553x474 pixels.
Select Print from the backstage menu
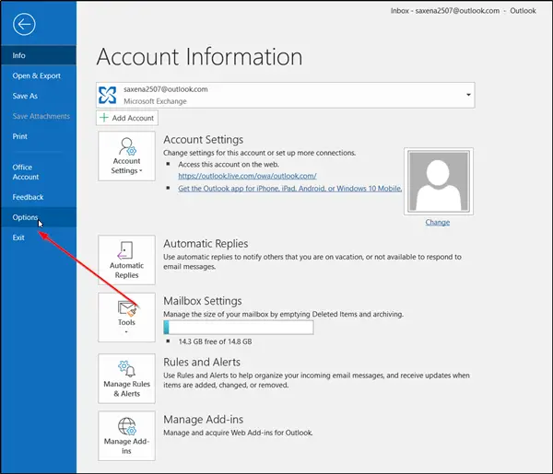20,136
